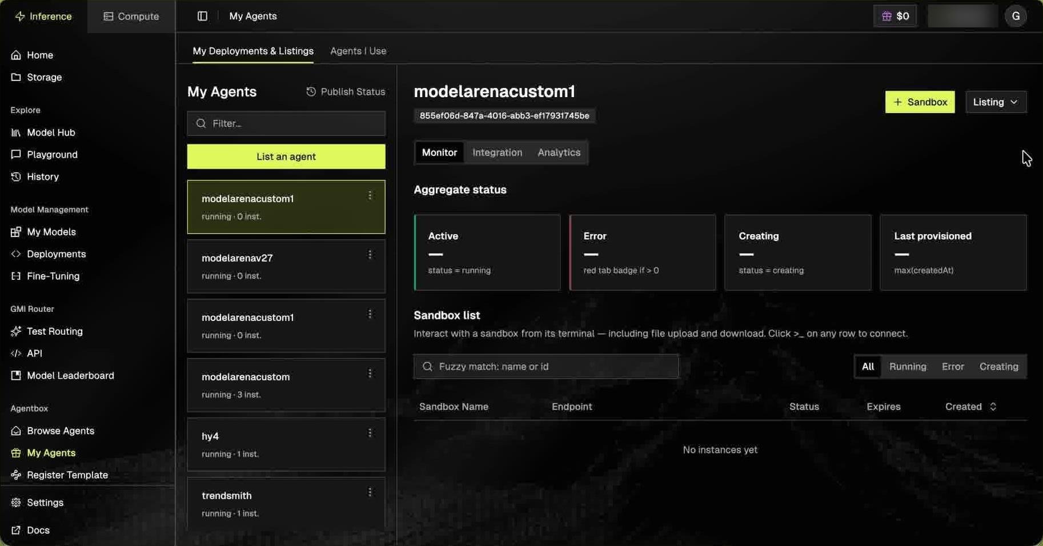
Task: Open the Listing dropdown
Action: pos(996,102)
